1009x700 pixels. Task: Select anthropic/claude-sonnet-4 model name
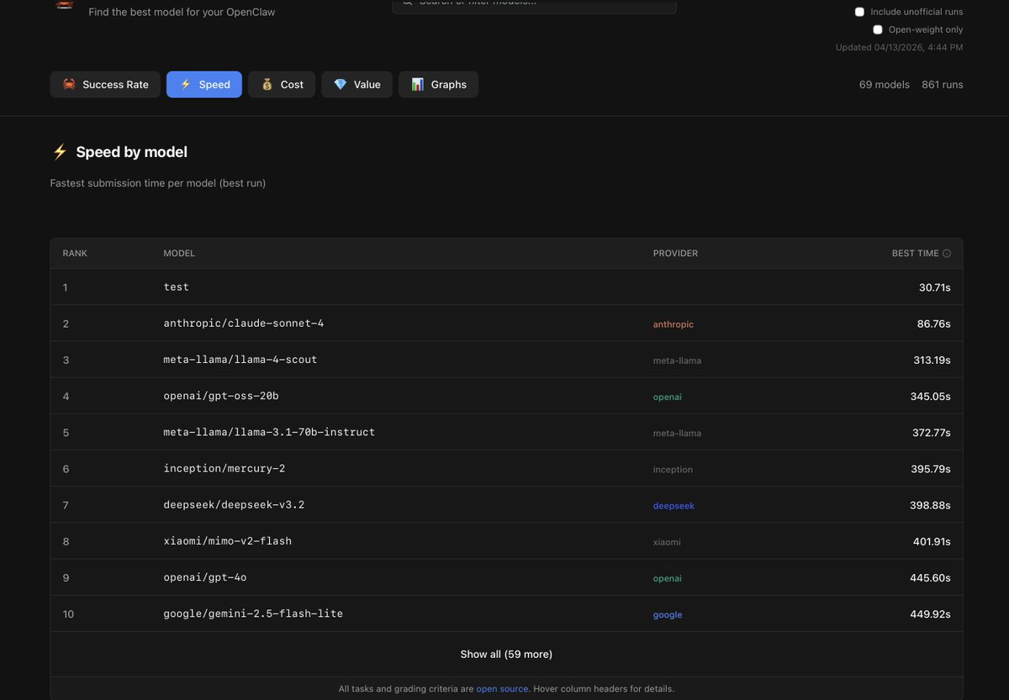(x=244, y=324)
